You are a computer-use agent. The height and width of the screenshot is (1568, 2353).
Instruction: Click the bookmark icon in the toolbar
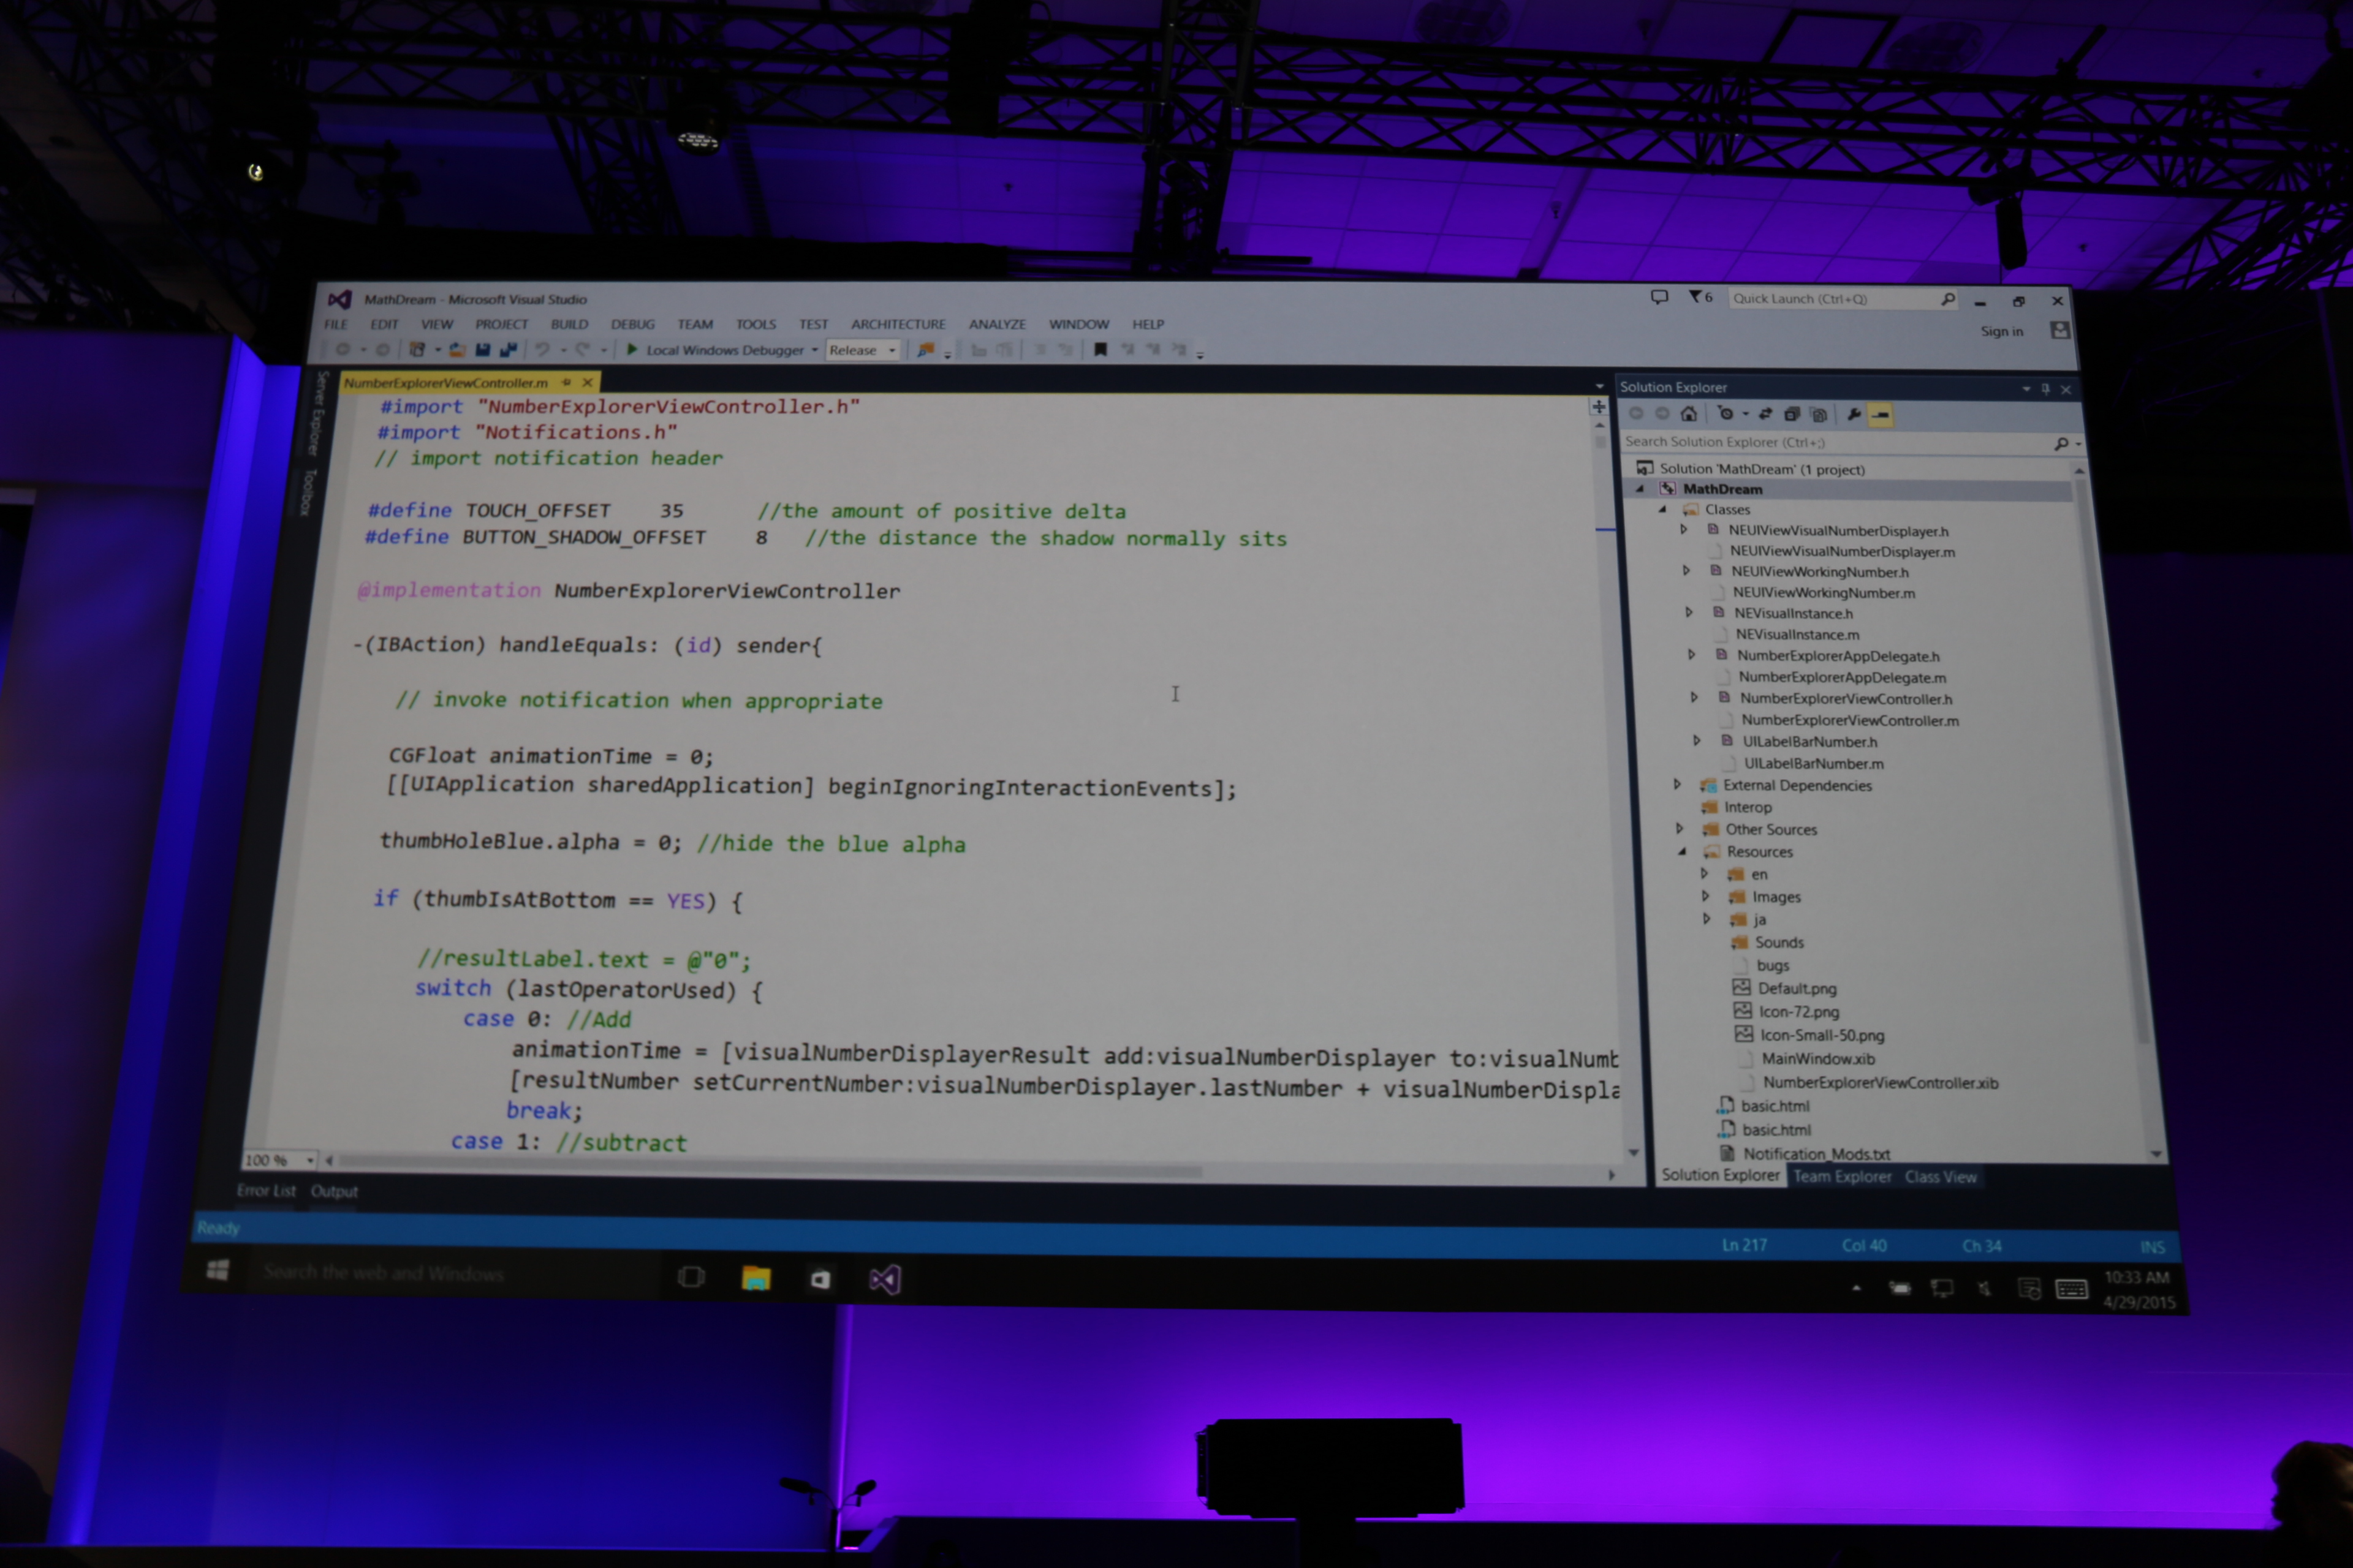pos(1101,350)
